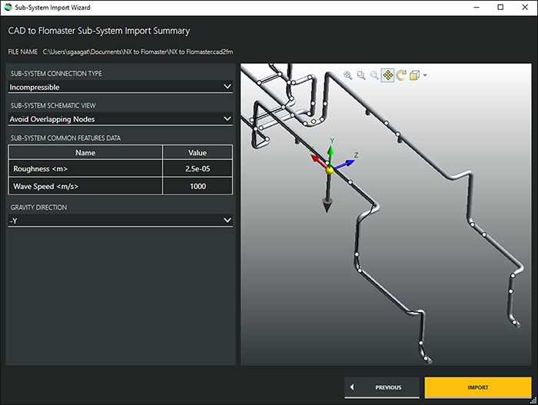Click the Roughness <m> name cell
This screenshot has height=405, width=538.
tap(85, 168)
